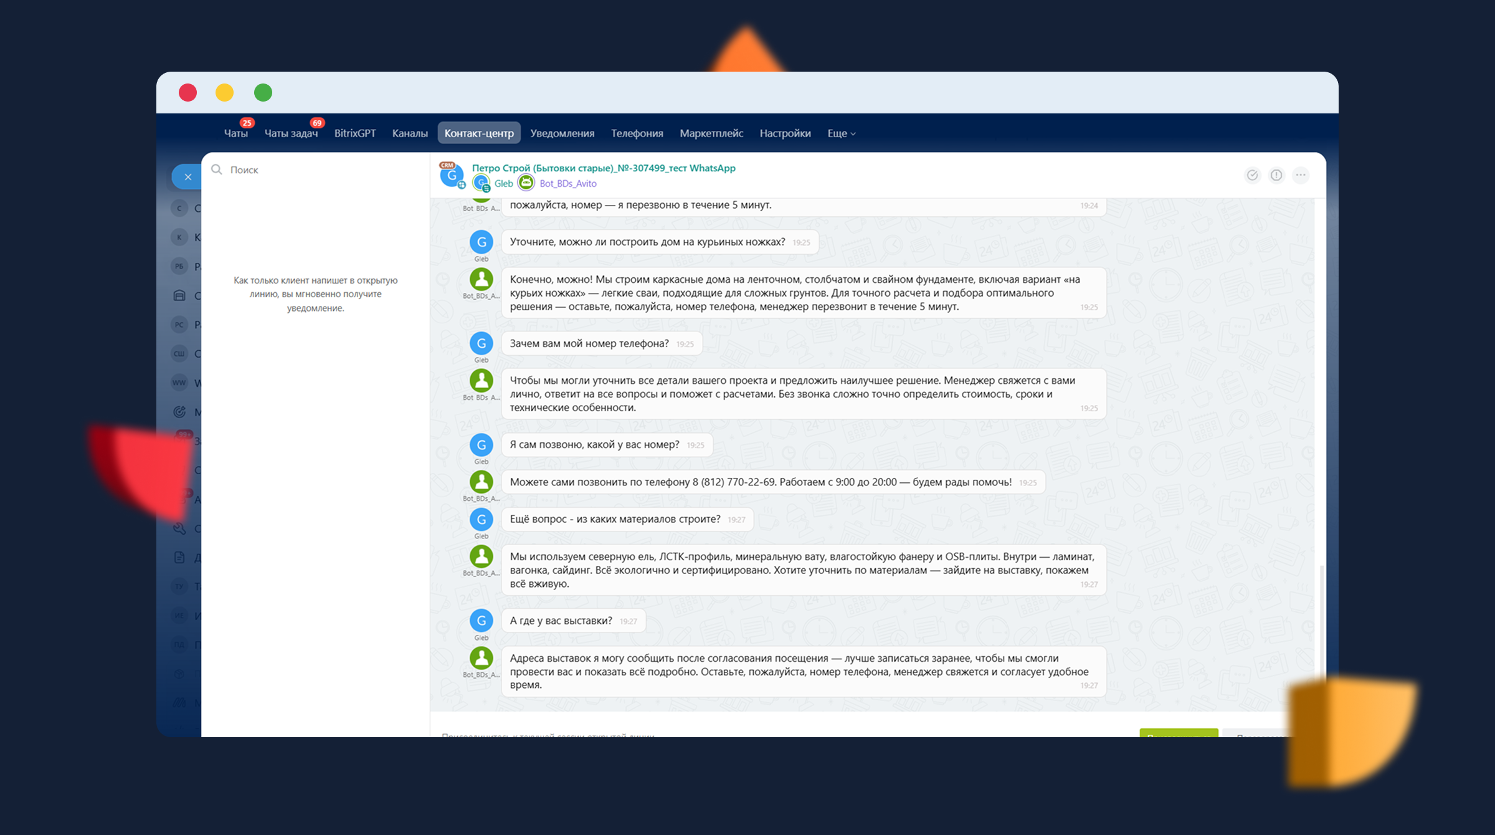Click the target icon in left sidebar
This screenshot has width=1495, height=835.
pos(179,411)
